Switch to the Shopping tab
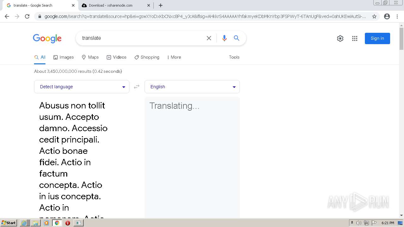 coord(147,57)
